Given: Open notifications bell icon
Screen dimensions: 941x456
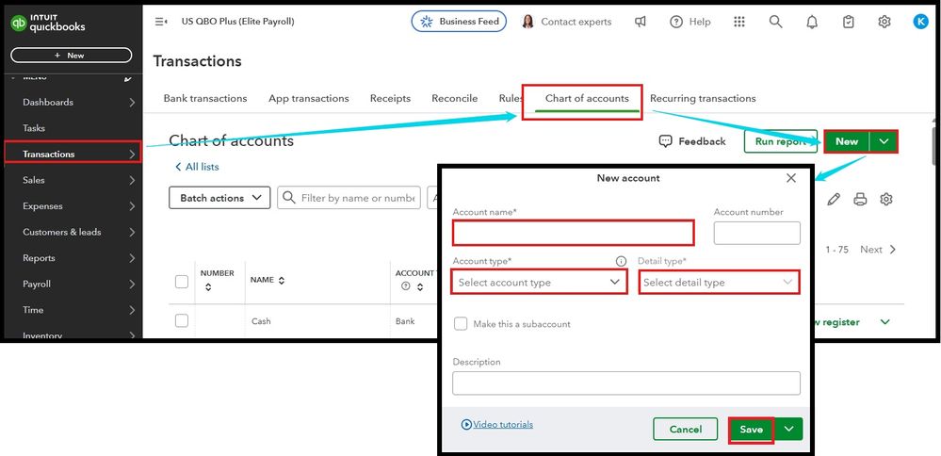Looking at the screenshot, I should (x=812, y=23).
